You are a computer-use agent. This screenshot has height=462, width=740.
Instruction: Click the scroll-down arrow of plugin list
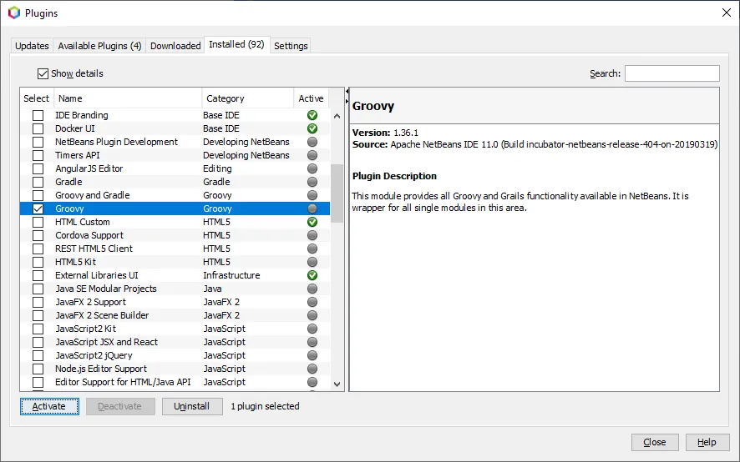[337, 384]
